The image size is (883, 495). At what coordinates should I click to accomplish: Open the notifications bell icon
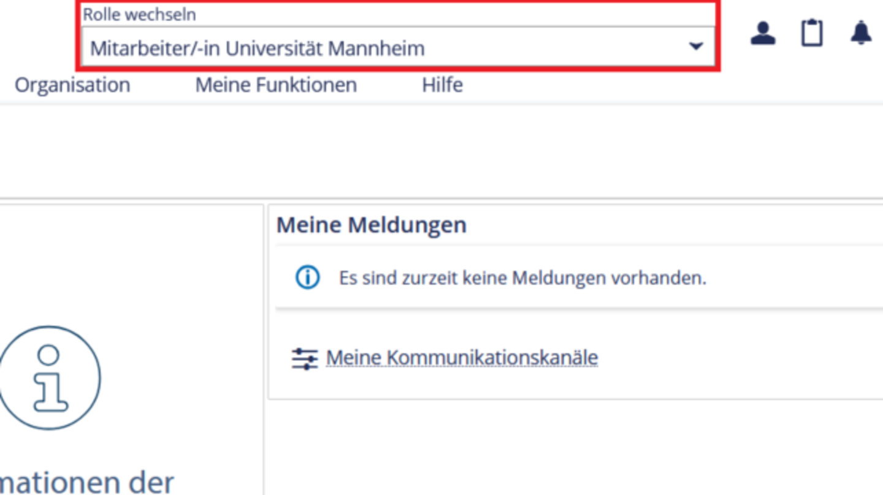(x=861, y=32)
